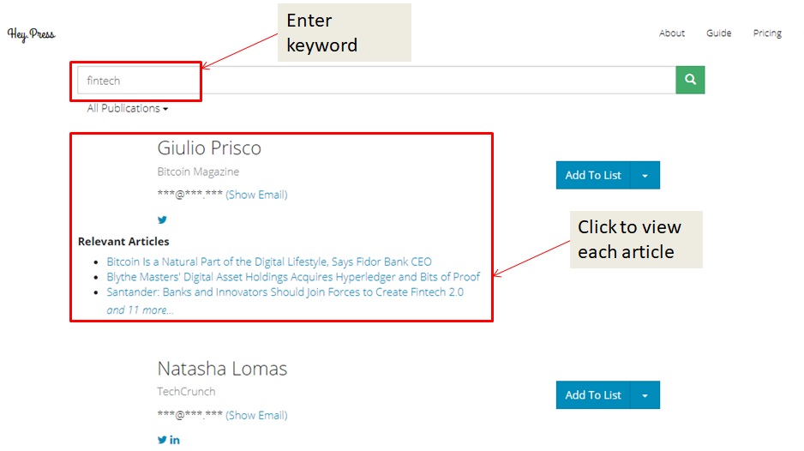Add Giulio Prisco to list
This screenshot has height=451, width=804.
point(593,175)
